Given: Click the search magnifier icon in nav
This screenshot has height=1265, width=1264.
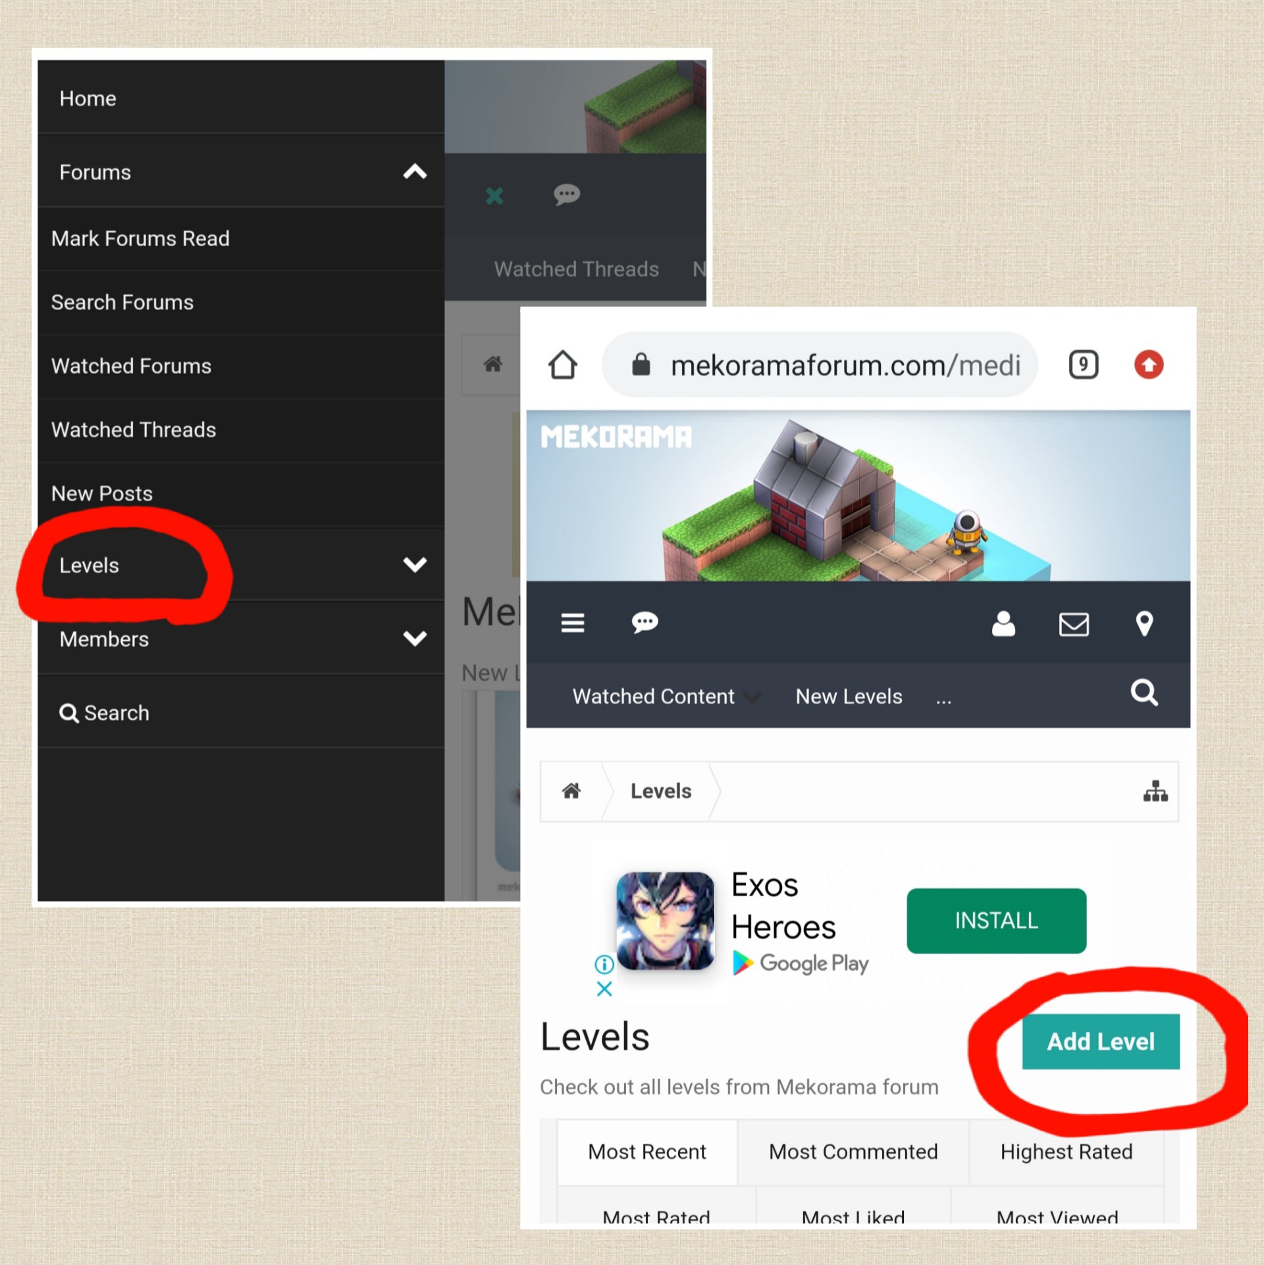Looking at the screenshot, I should 1144,692.
